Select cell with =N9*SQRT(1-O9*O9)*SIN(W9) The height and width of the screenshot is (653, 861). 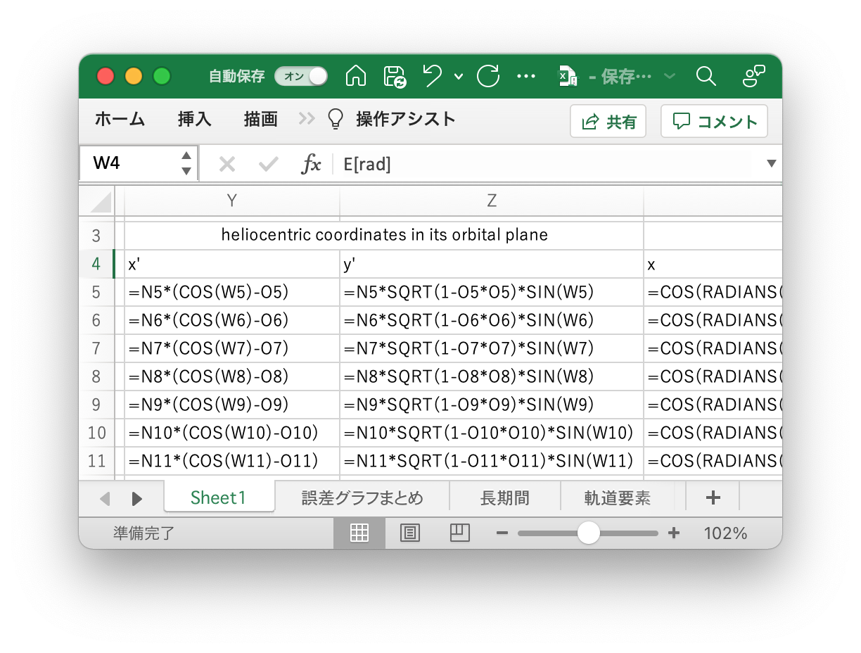coord(492,405)
